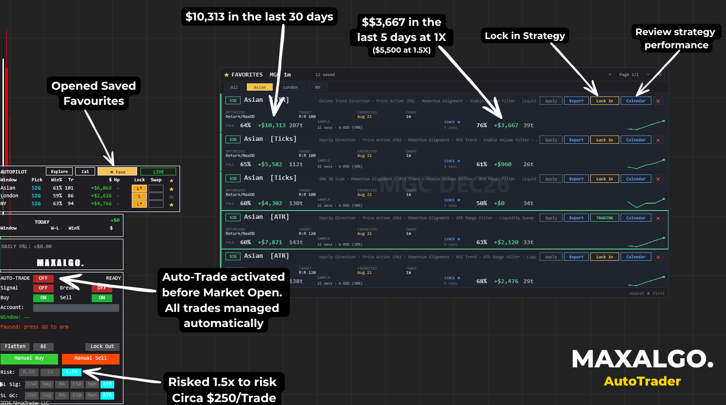Screen dimensions: 726x405
Task: Toggle the Lock for the NY window
Action: tap(139, 204)
